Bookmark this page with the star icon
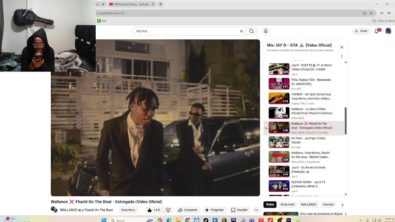The width and height of the screenshot is (395, 222). click(371, 13)
